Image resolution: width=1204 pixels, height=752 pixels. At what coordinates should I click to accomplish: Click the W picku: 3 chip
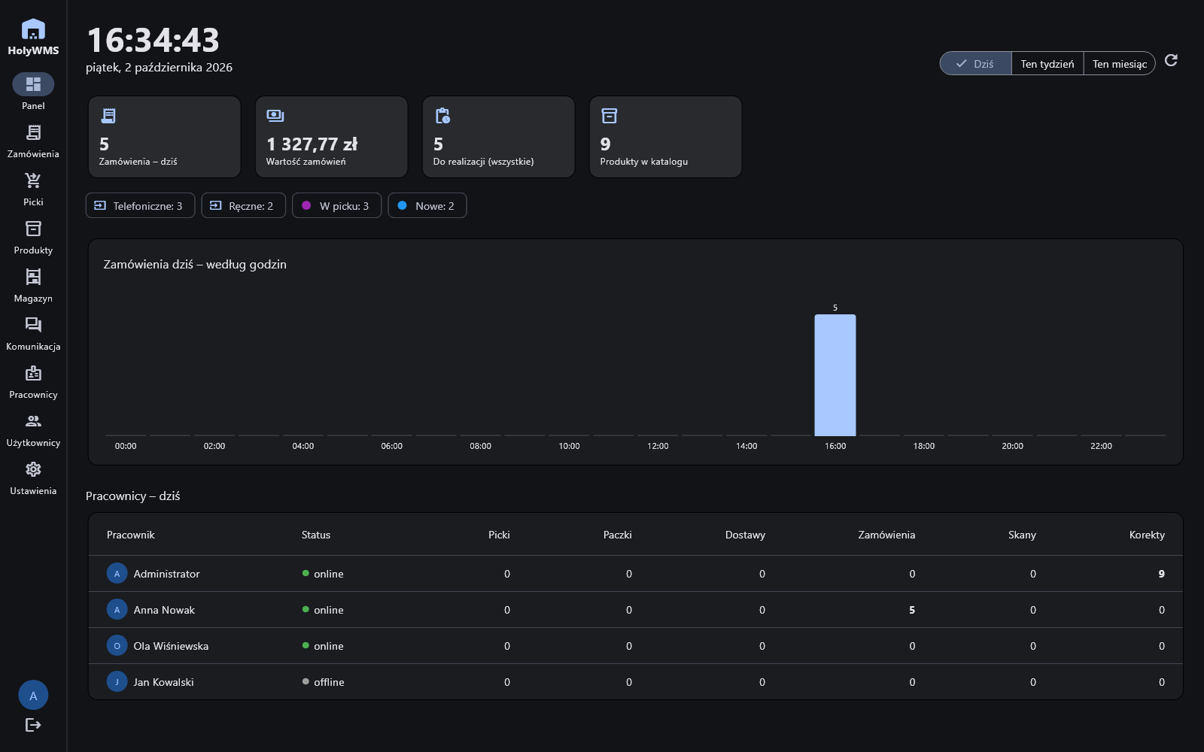[x=337, y=206]
